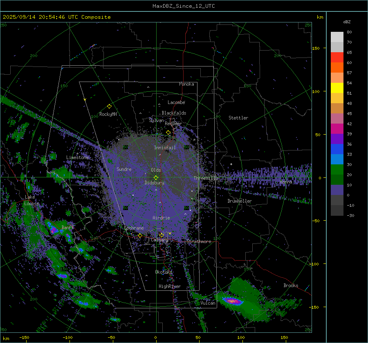Screen dimensions: 368x343
Task: Select the Hanna label
Action: 286,181
